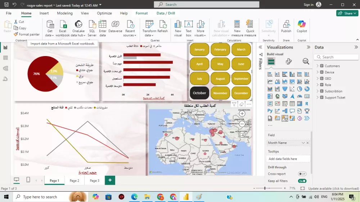This screenshot has height=202, width=360.
Task: Zoom in on the map with plus
Action: click(242, 114)
